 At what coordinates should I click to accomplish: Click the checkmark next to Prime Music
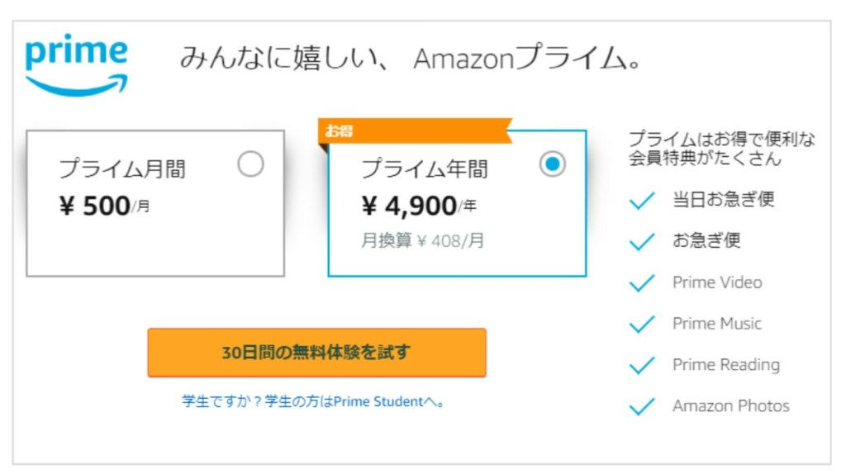[642, 325]
